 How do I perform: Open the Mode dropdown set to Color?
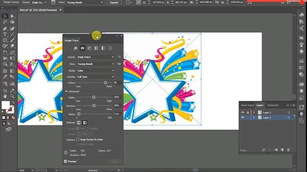point(96,71)
